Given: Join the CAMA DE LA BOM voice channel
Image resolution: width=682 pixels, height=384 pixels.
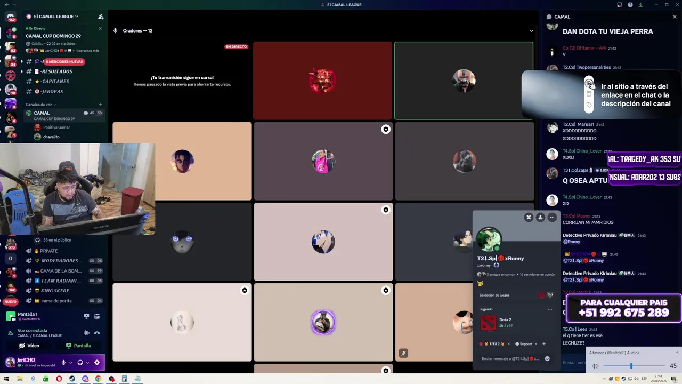Looking at the screenshot, I should 63,271.
